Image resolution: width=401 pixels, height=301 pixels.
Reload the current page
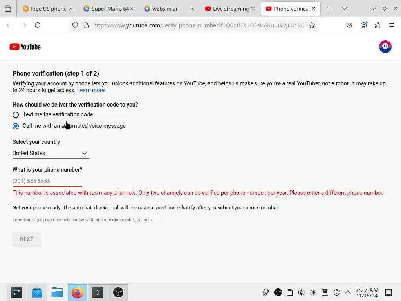[38, 25]
